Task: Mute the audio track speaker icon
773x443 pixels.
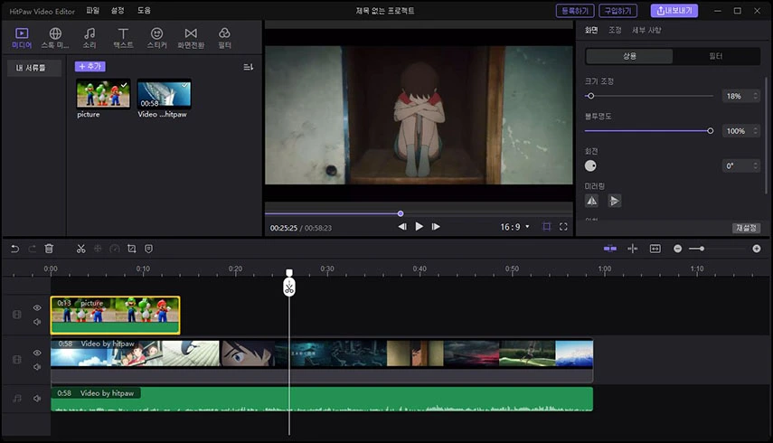Action: 37,398
